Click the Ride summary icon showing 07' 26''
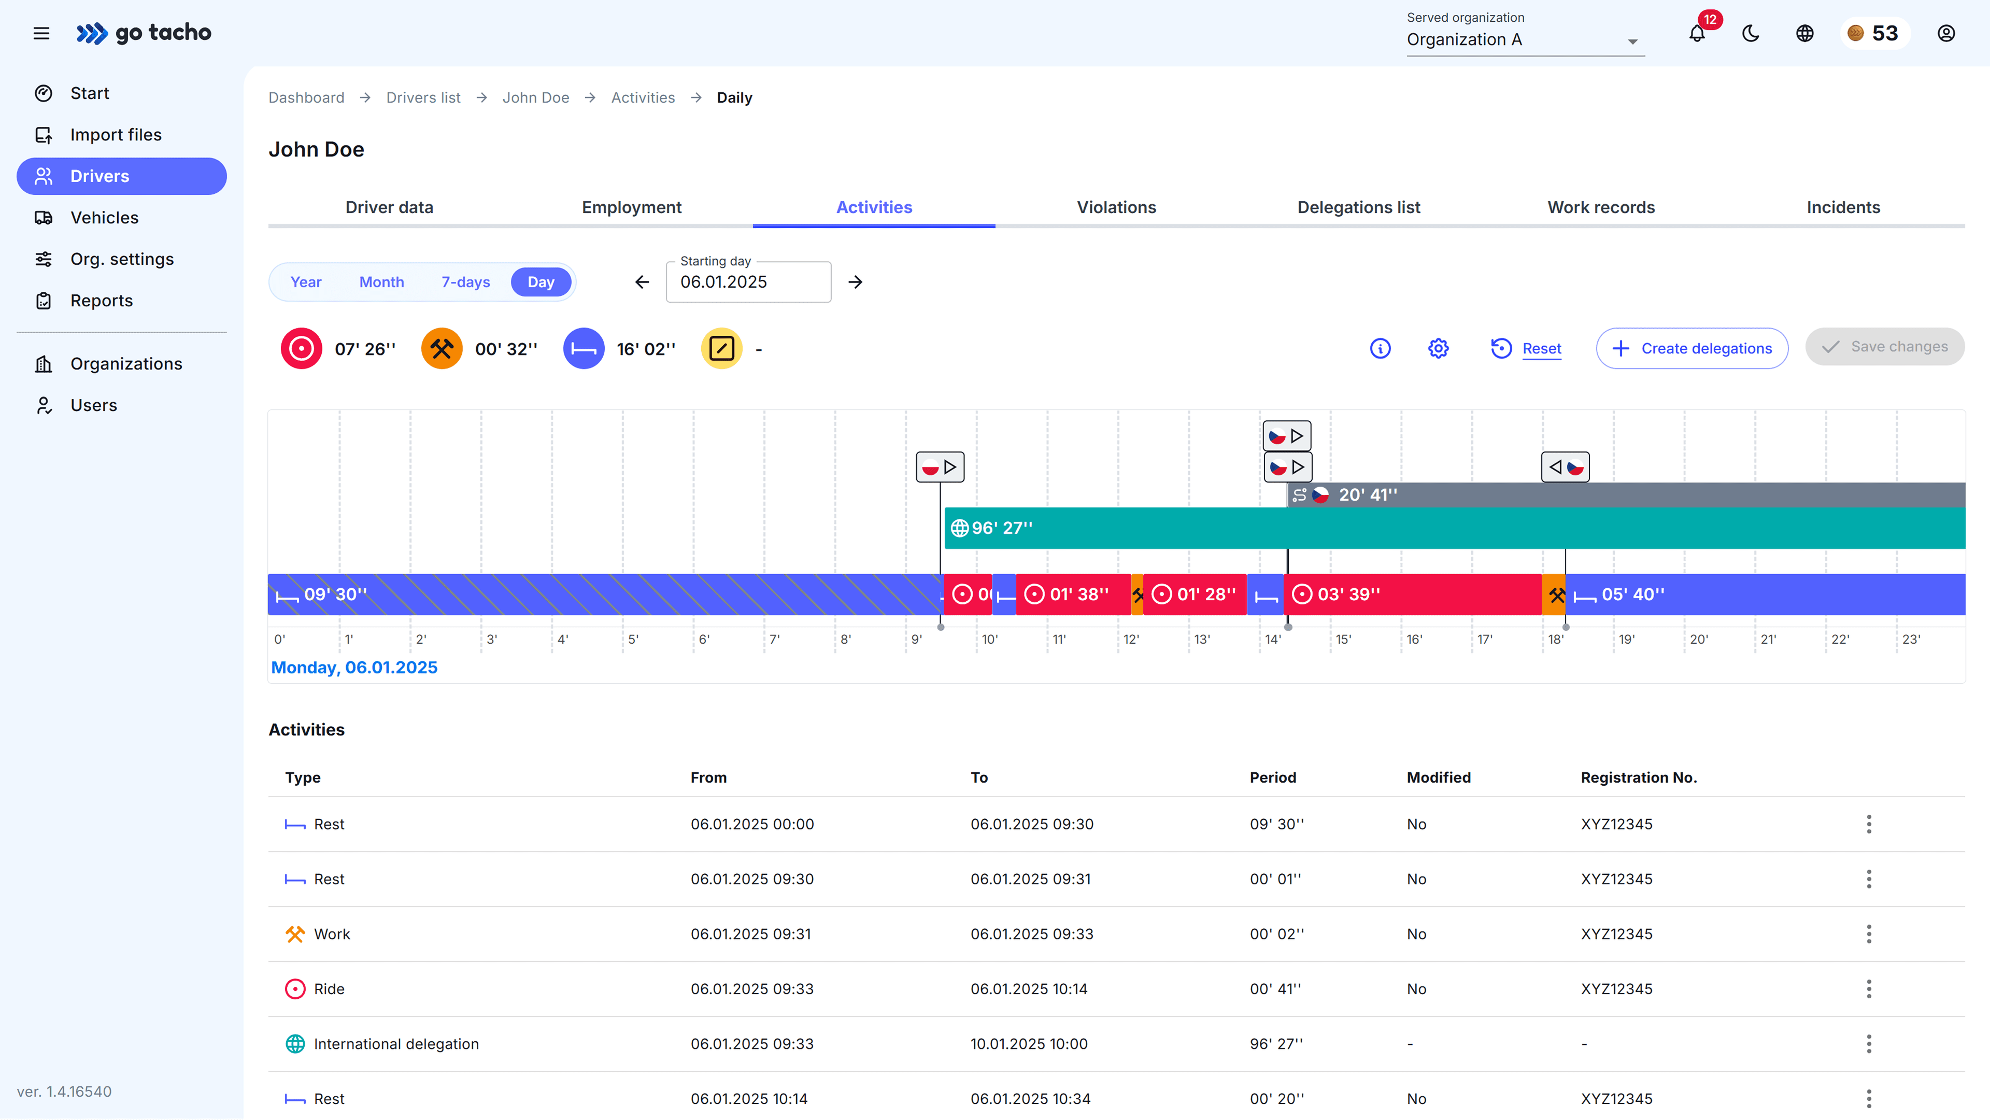 pos(301,348)
